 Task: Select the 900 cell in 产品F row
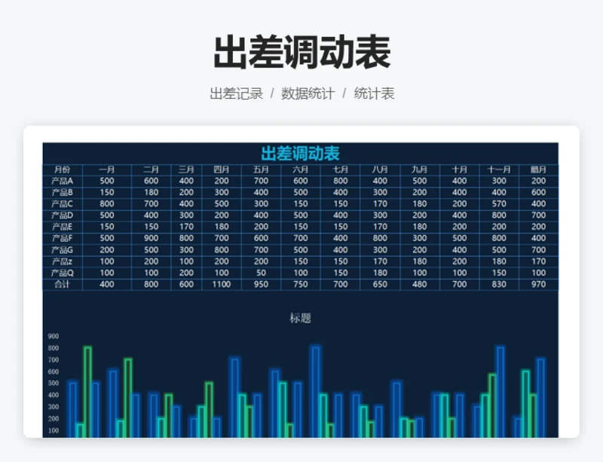pyautogui.click(x=152, y=238)
